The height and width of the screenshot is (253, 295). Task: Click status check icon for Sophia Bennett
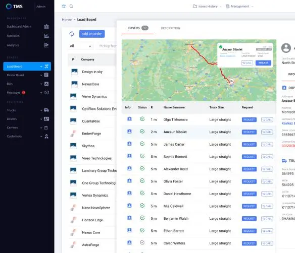(x=142, y=156)
